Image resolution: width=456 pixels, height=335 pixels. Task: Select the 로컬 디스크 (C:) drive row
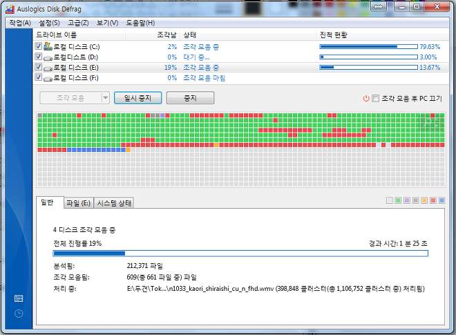point(240,46)
